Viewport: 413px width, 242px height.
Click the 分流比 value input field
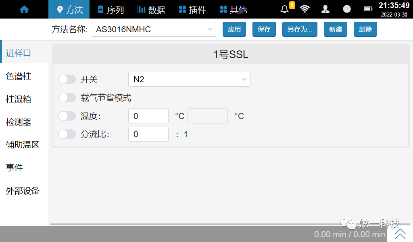point(148,134)
